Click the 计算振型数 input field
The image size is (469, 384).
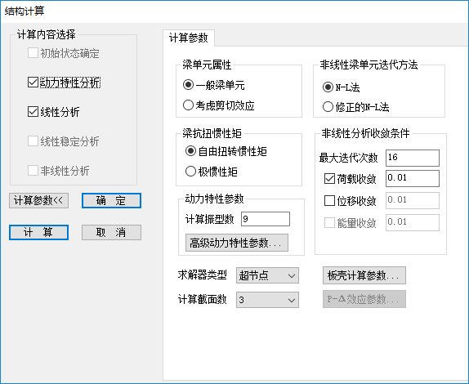266,219
